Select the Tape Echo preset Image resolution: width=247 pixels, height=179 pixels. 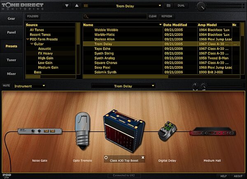pyautogui.click(x=102, y=49)
